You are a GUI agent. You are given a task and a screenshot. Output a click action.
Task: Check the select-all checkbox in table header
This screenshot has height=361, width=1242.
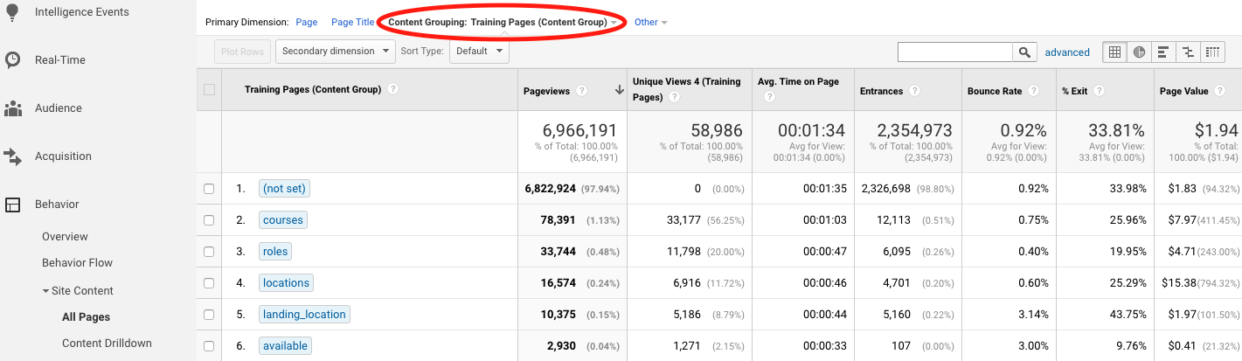209,90
